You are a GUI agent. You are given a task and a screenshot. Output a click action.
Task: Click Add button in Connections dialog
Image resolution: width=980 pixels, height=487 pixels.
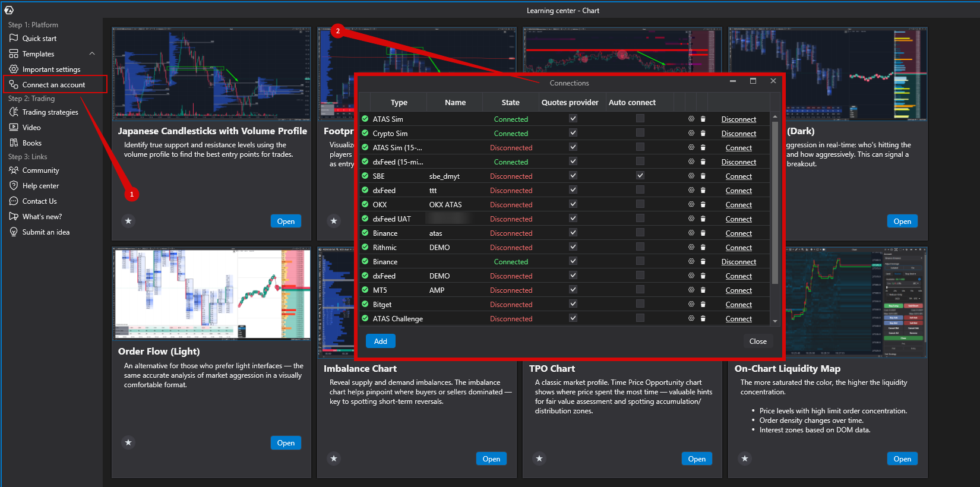pyautogui.click(x=381, y=341)
